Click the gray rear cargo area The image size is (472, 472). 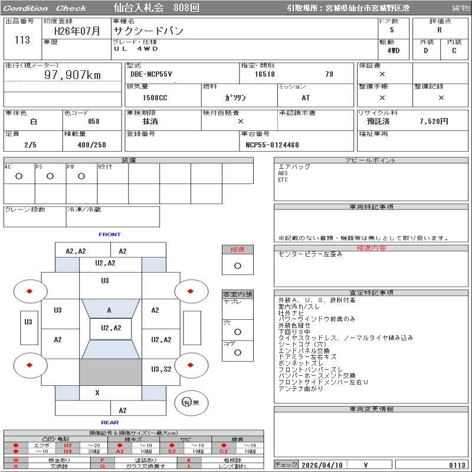[111, 372]
